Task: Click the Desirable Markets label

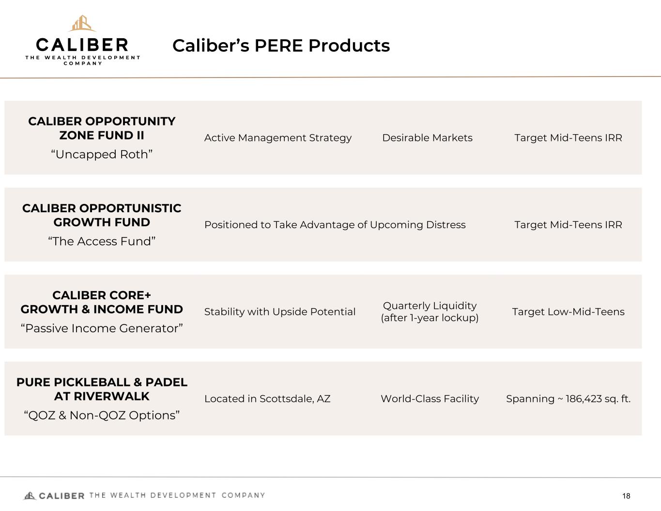Action: click(427, 138)
